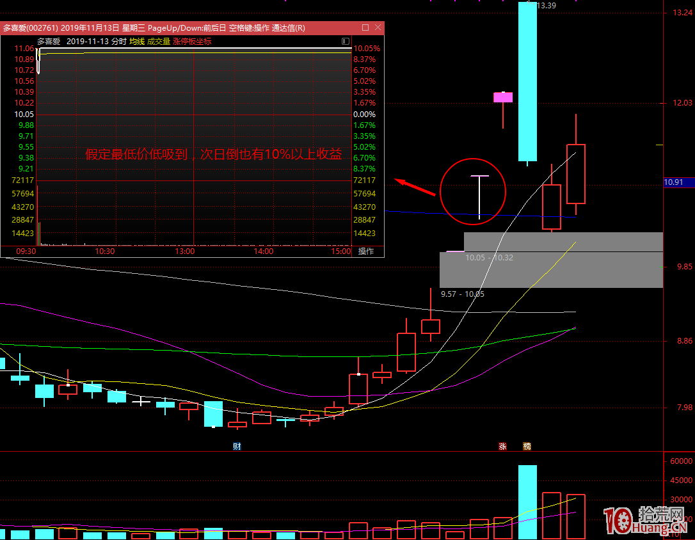
Task: Select the 成交量 legend label
Action: 159,41
